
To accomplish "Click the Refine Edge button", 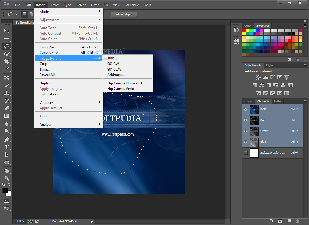I will point(124,14).
